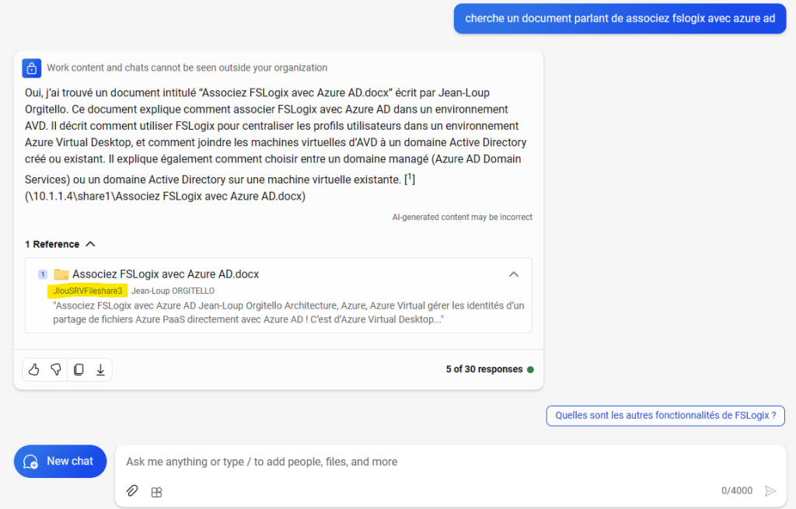Image resolution: width=796 pixels, height=509 pixels.
Task: Collapse the Associez FSLogix reference card chevron
Action: 514,274
